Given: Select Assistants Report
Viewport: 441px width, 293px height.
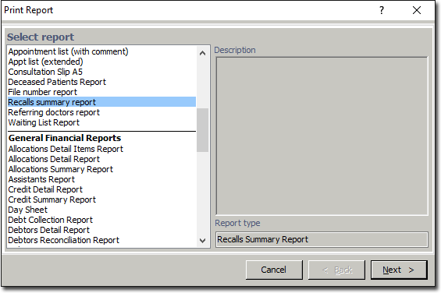Looking at the screenshot, I should click(x=101, y=179).
